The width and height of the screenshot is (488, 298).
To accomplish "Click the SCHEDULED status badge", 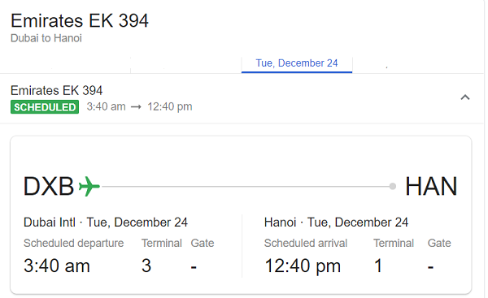I will (x=45, y=107).
